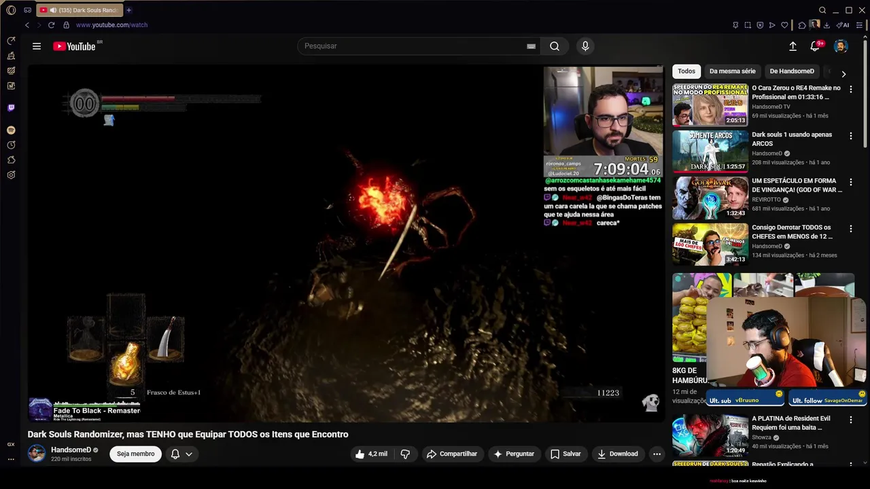This screenshot has height=489, width=870.
Task: Open Consigo Derrotar TODOS os CHEFES thumbnail
Action: (x=710, y=244)
